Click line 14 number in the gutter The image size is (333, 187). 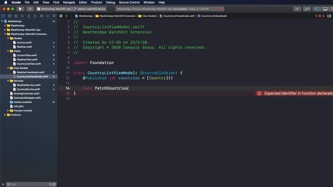(68, 88)
